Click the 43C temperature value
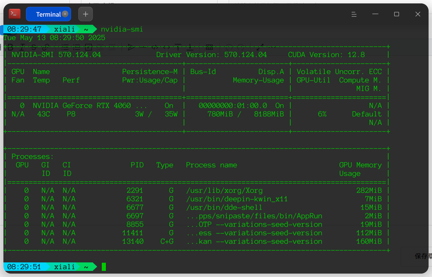Image resolution: width=432 pixels, height=277 pixels. [x=44, y=114]
